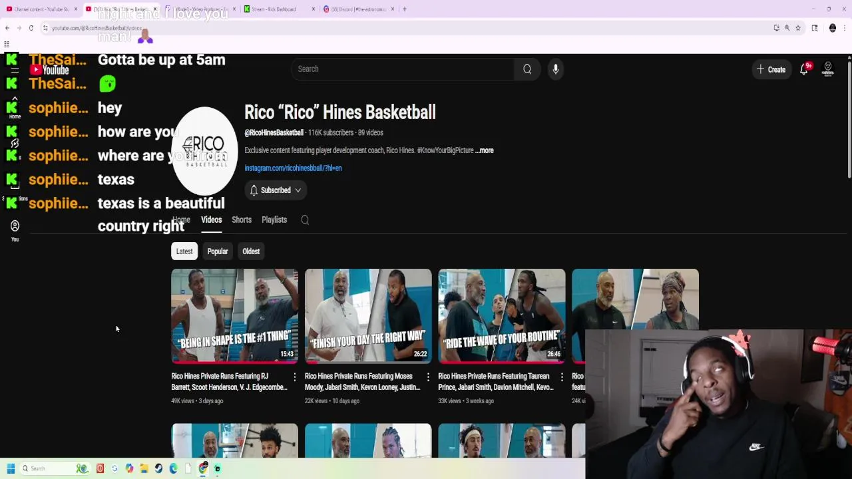Image resolution: width=852 pixels, height=479 pixels.
Task: Open Microsoft Edge from the taskbar
Action: 173,468
